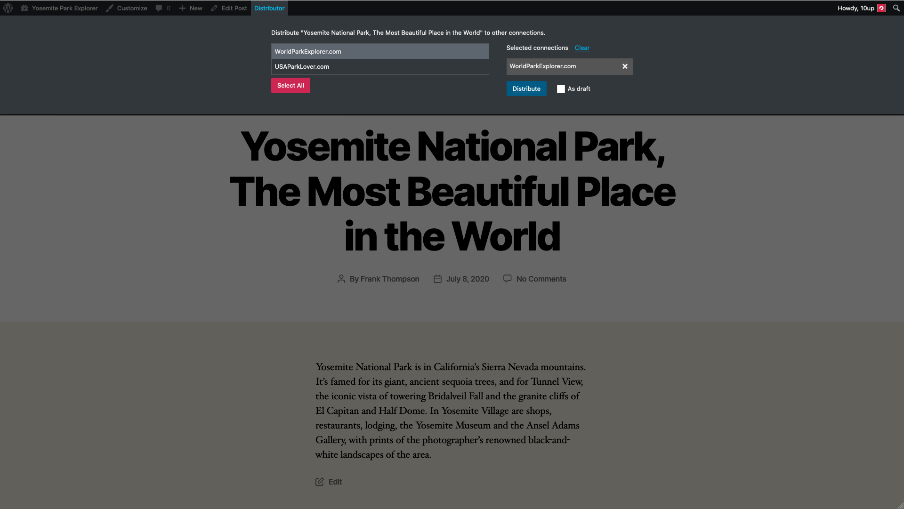Open the Howdy, 10up account menu
The image size is (904, 509).
[856, 8]
